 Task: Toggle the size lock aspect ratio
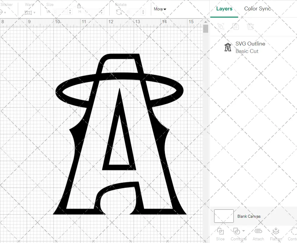[x=79, y=6]
